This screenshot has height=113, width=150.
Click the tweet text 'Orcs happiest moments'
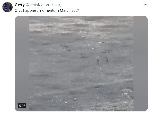(x=35, y=10)
